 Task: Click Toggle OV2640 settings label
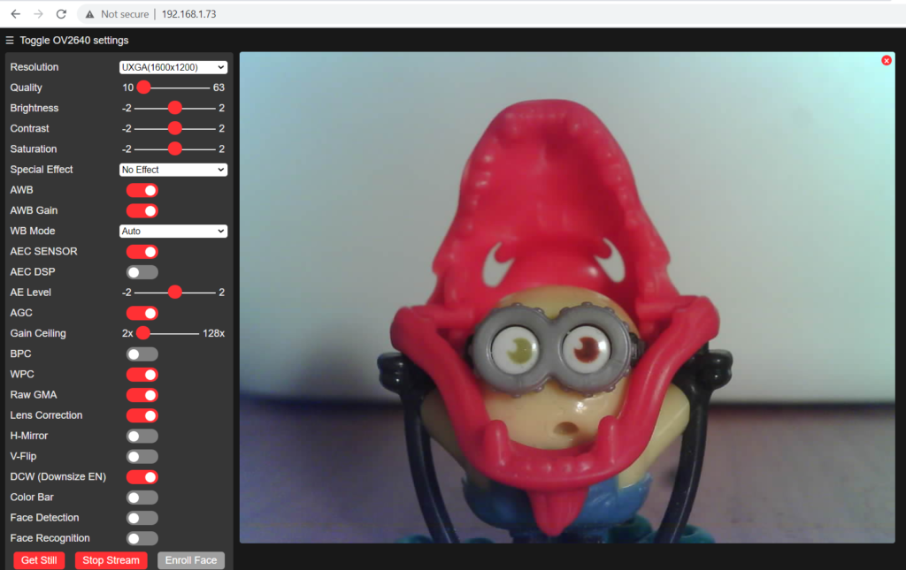point(74,41)
